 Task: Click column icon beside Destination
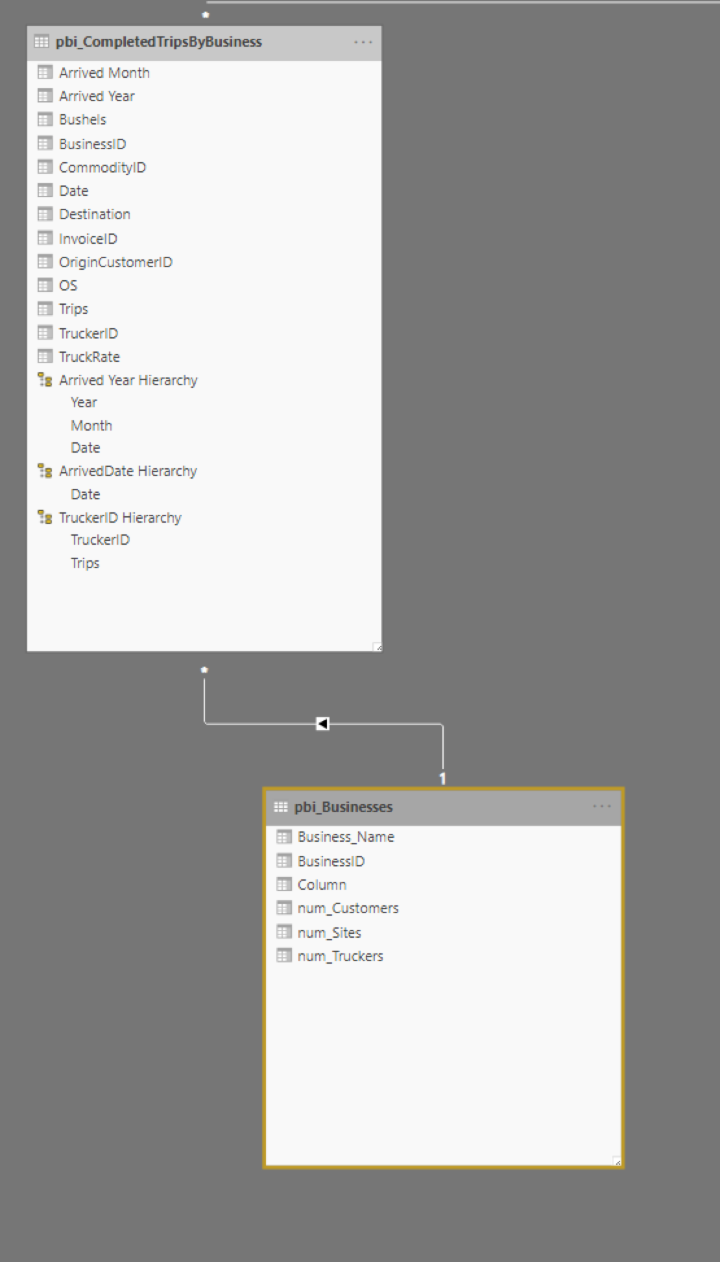45,214
